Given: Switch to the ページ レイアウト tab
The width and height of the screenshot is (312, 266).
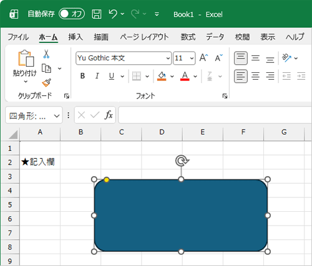Looking at the screenshot, I should pyautogui.click(x=144, y=37).
